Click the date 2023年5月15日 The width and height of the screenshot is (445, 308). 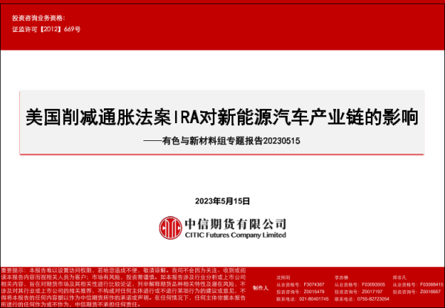coord(222,201)
